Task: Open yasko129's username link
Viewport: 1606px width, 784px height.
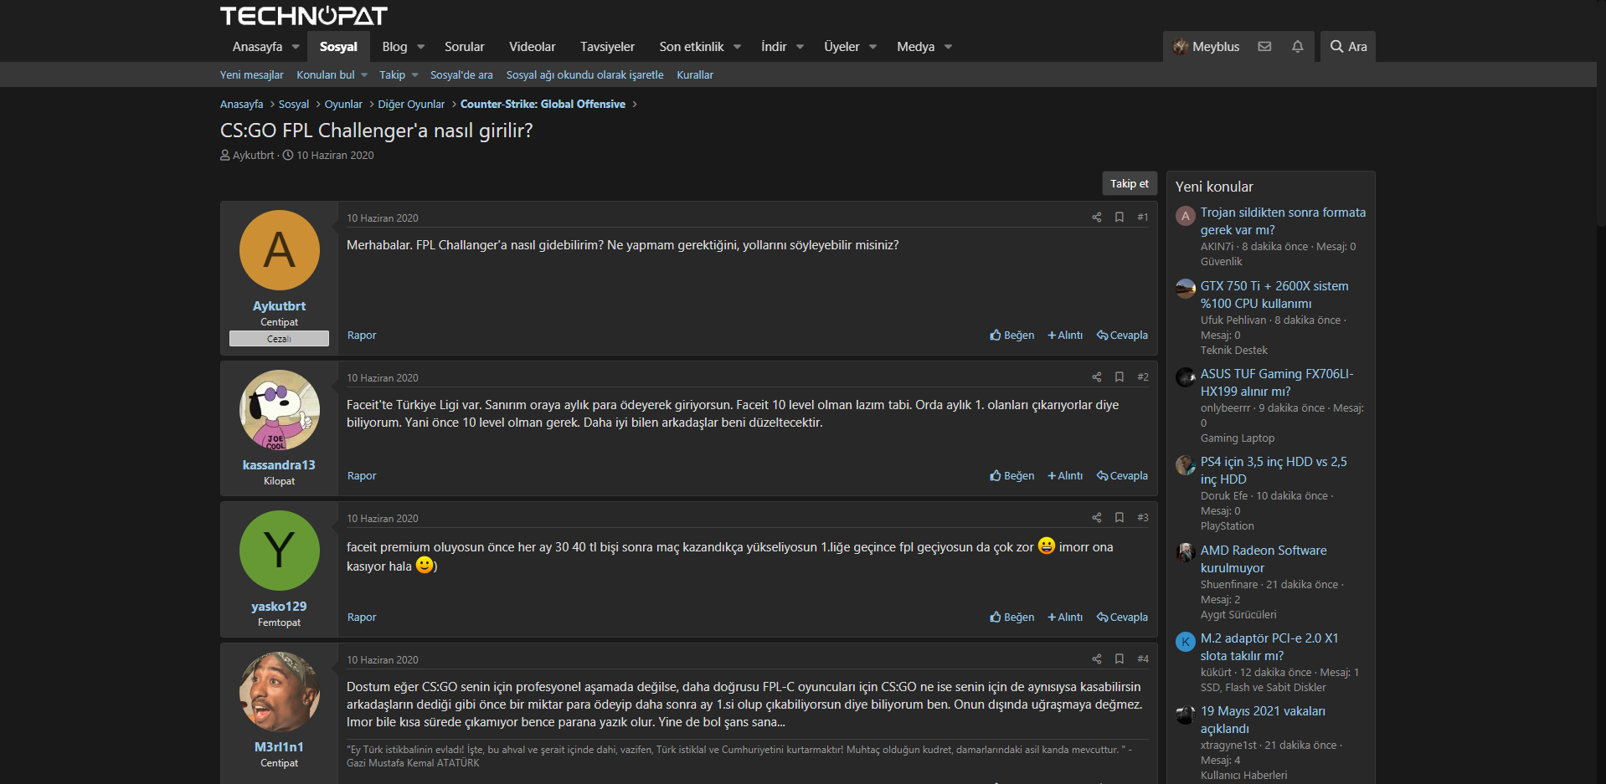Action: coord(279,607)
